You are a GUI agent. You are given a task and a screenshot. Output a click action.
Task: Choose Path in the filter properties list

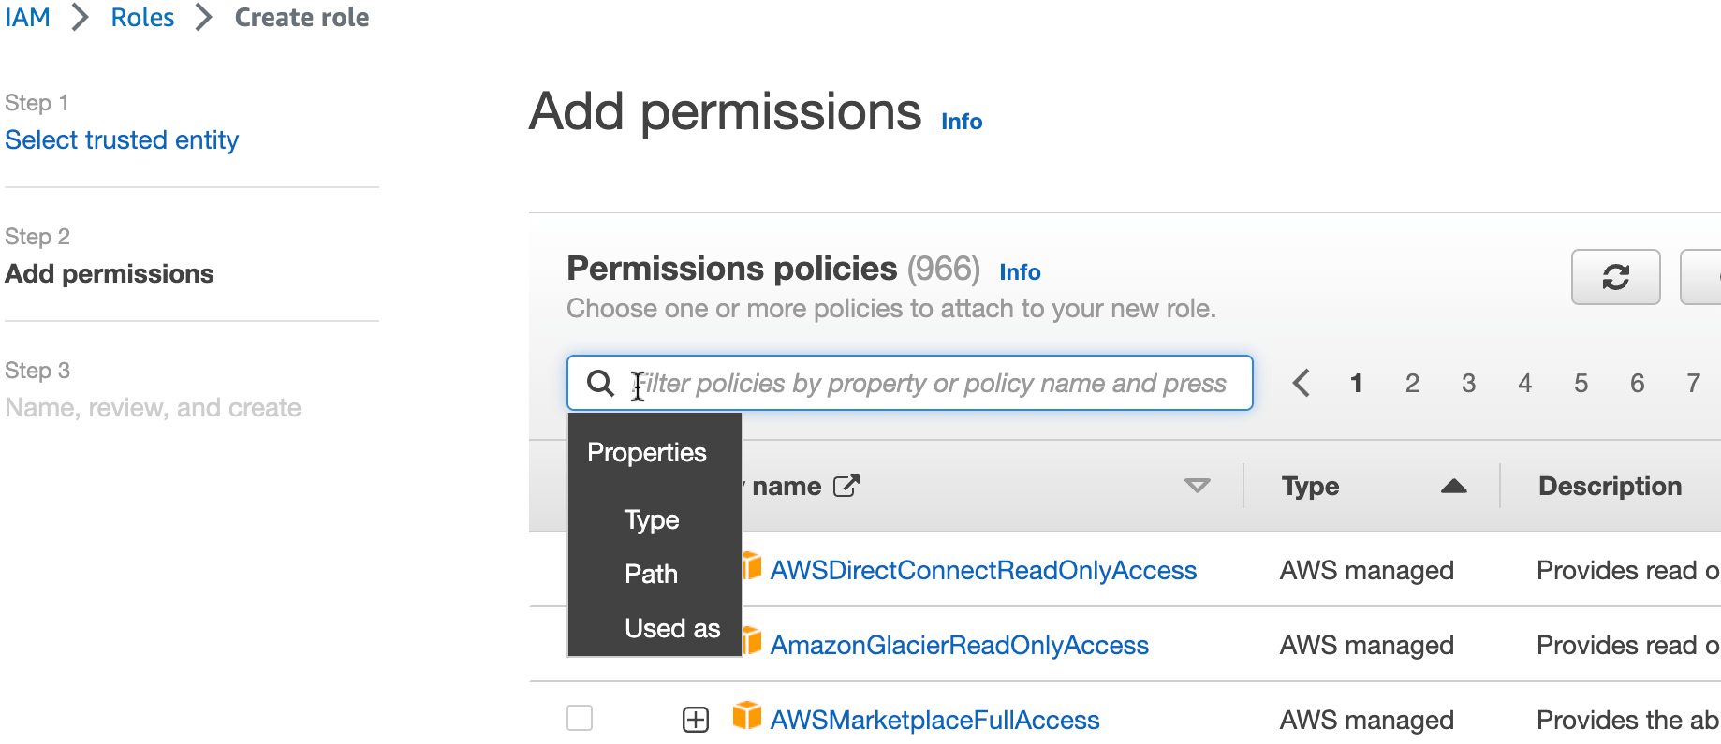point(651,574)
